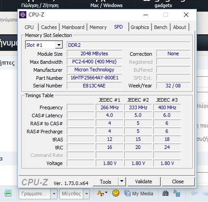Click the Micron Technology manufacturer value

tap(94, 70)
